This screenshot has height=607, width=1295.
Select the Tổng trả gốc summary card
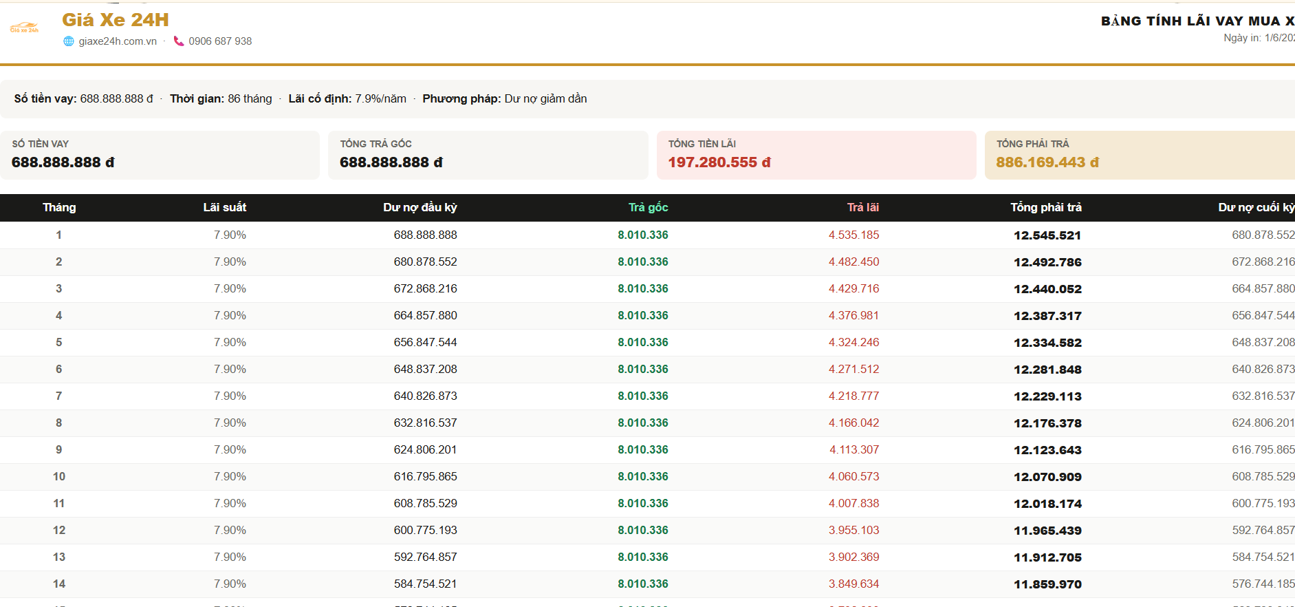[x=488, y=155]
